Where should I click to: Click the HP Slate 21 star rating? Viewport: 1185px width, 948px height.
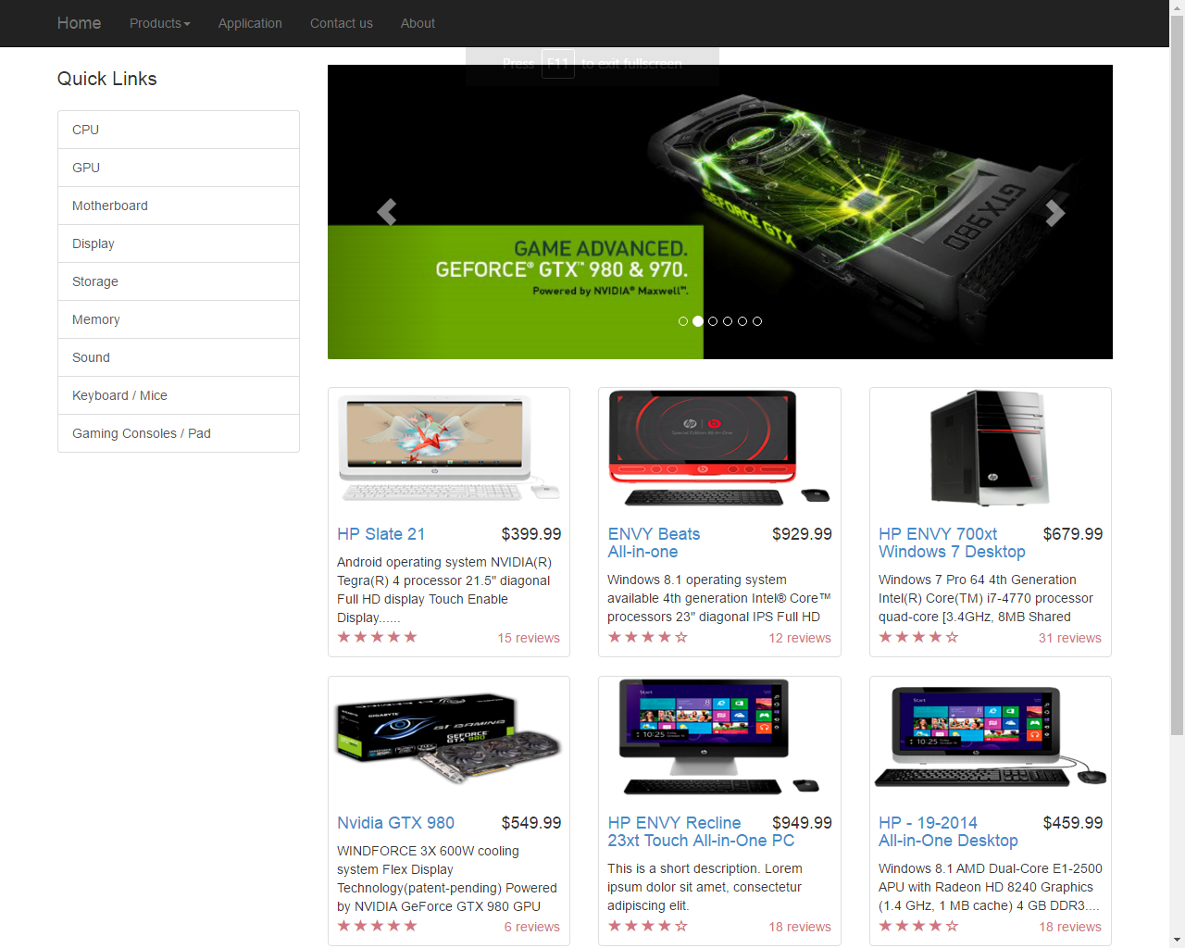[x=377, y=637]
